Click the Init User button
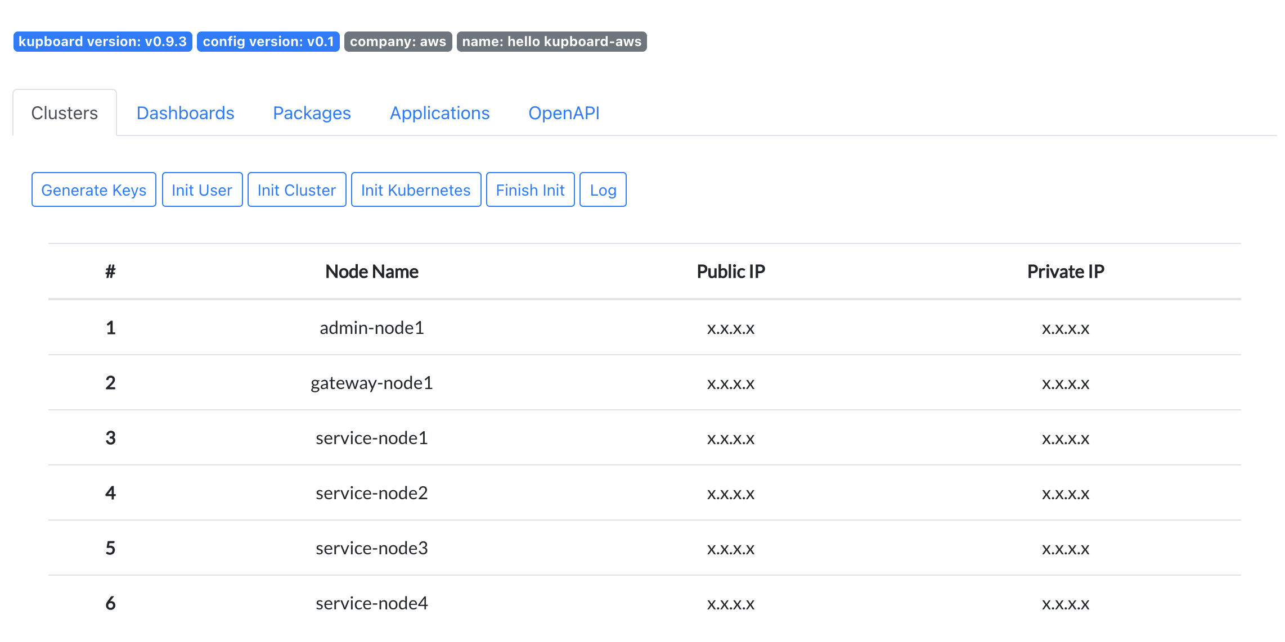1285x642 pixels. click(201, 189)
